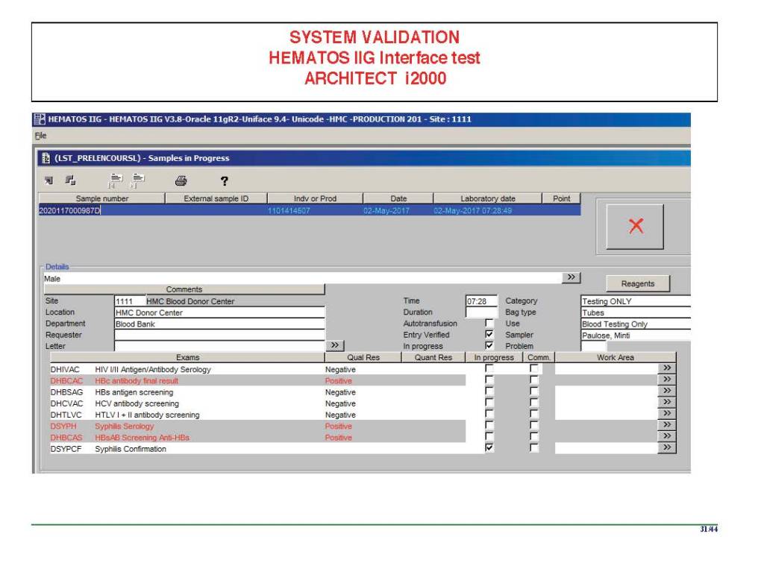The image size is (764, 563).
Task: Click the Duration input field
Action: tap(481, 312)
